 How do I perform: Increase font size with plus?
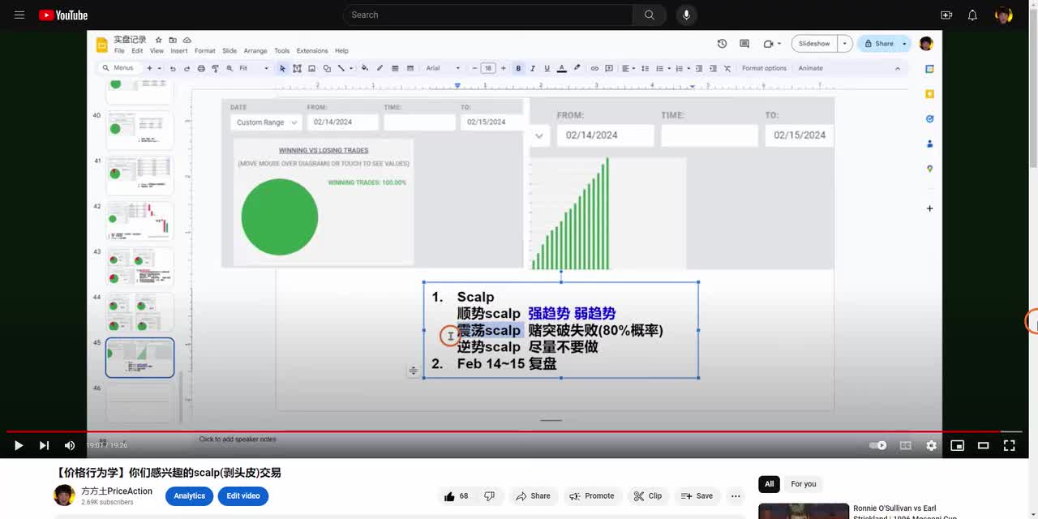tap(503, 68)
